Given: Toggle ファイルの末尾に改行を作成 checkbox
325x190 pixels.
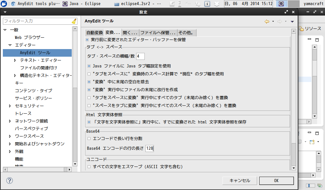Looking at the screenshot, I should click(89, 90).
